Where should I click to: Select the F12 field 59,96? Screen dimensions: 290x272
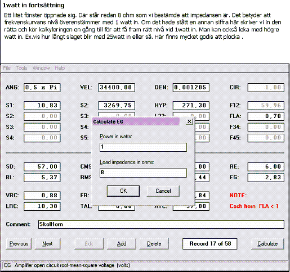click(x=266, y=106)
